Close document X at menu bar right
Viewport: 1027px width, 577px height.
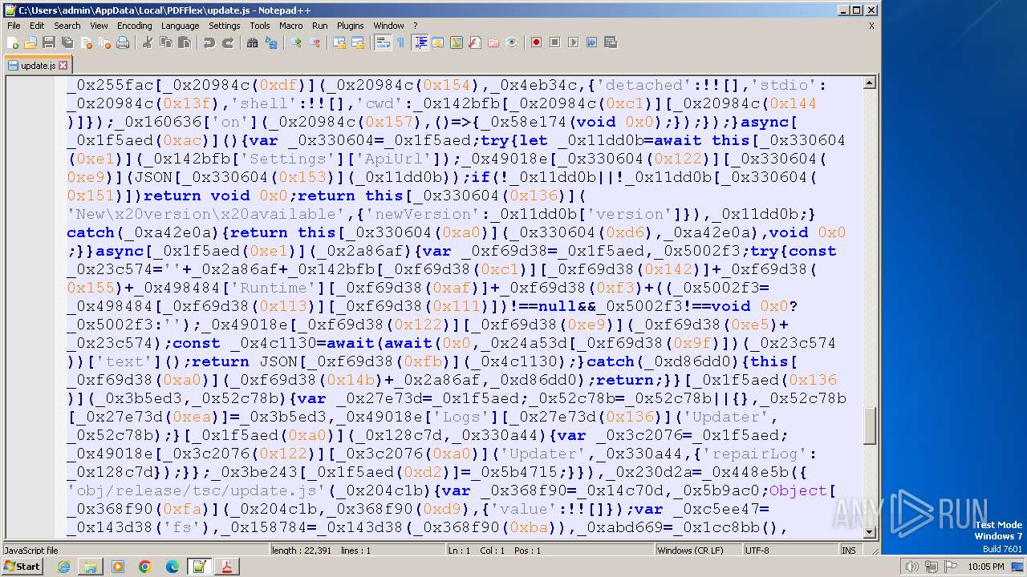871,26
